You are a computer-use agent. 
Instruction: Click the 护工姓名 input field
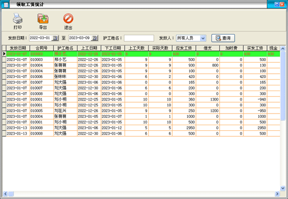(x=139, y=38)
